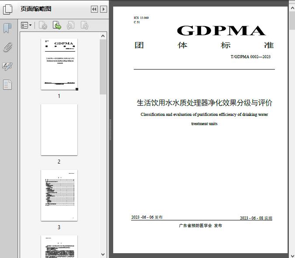The image size is (295, 258).
Task: Rotate pages clockwise icon
Action: (x=84, y=25)
